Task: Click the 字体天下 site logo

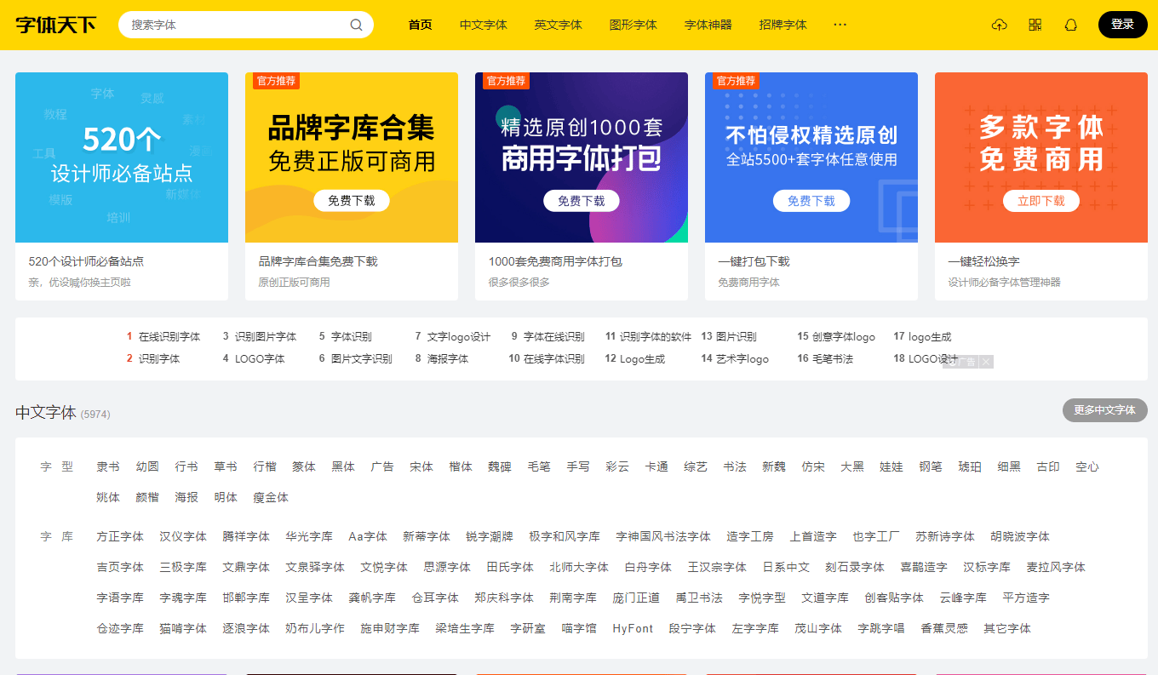Action: (54, 25)
